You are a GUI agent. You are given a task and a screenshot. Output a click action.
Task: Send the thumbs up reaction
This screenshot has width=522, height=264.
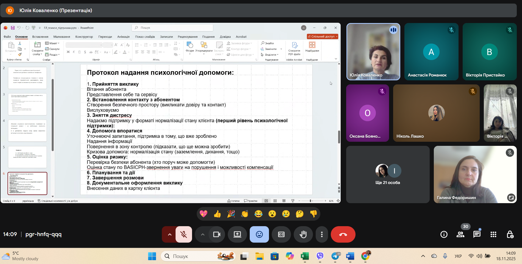(x=217, y=214)
